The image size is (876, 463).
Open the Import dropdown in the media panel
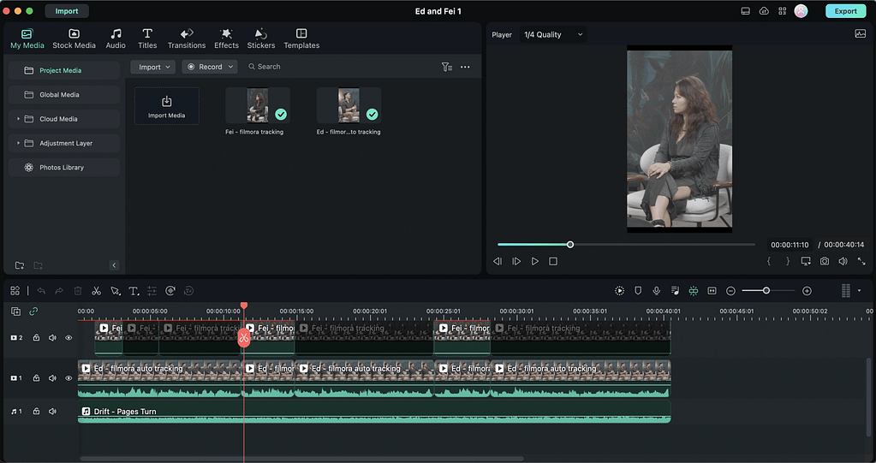pyautogui.click(x=153, y=67)
